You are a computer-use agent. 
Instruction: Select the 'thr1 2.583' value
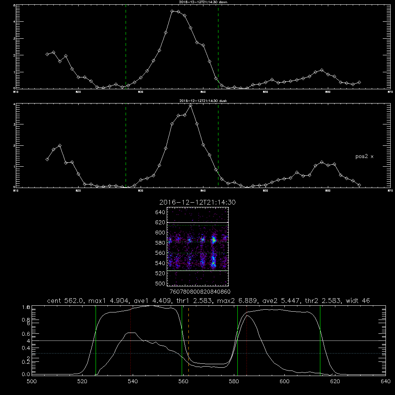(x=194, y=301)
